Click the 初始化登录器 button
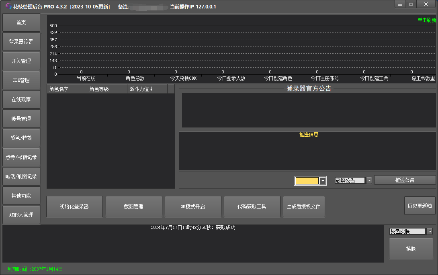The width and height of the screenshot is (438, 275). (74, 207)
